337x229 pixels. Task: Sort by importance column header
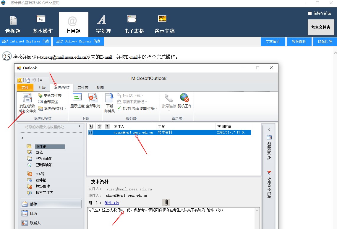tap(107, 126)
